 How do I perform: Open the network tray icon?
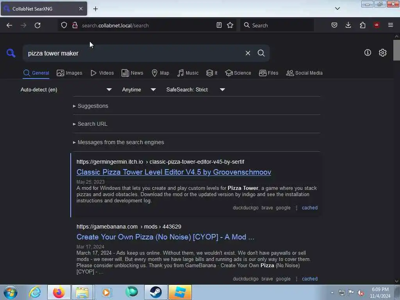pos(341,293)
